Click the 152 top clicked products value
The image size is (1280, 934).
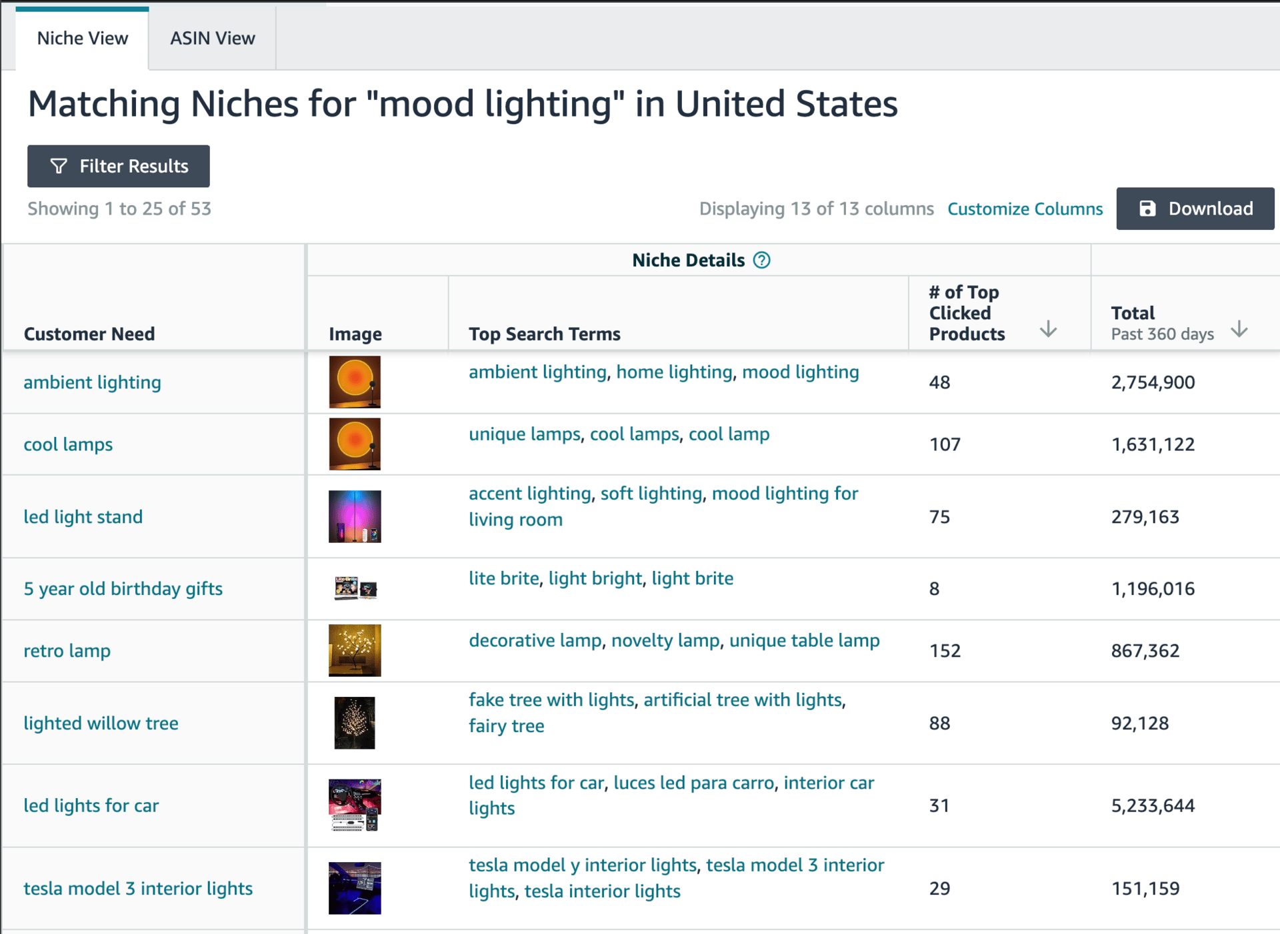pyautogui.click(x=945, y=651)
